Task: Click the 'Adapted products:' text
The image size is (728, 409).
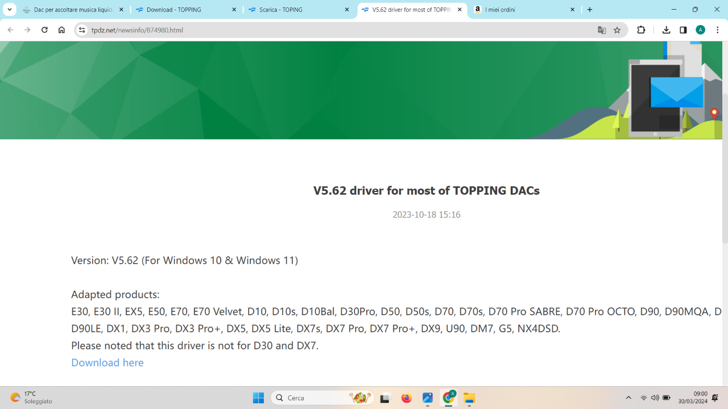Action: coord(115,294)
